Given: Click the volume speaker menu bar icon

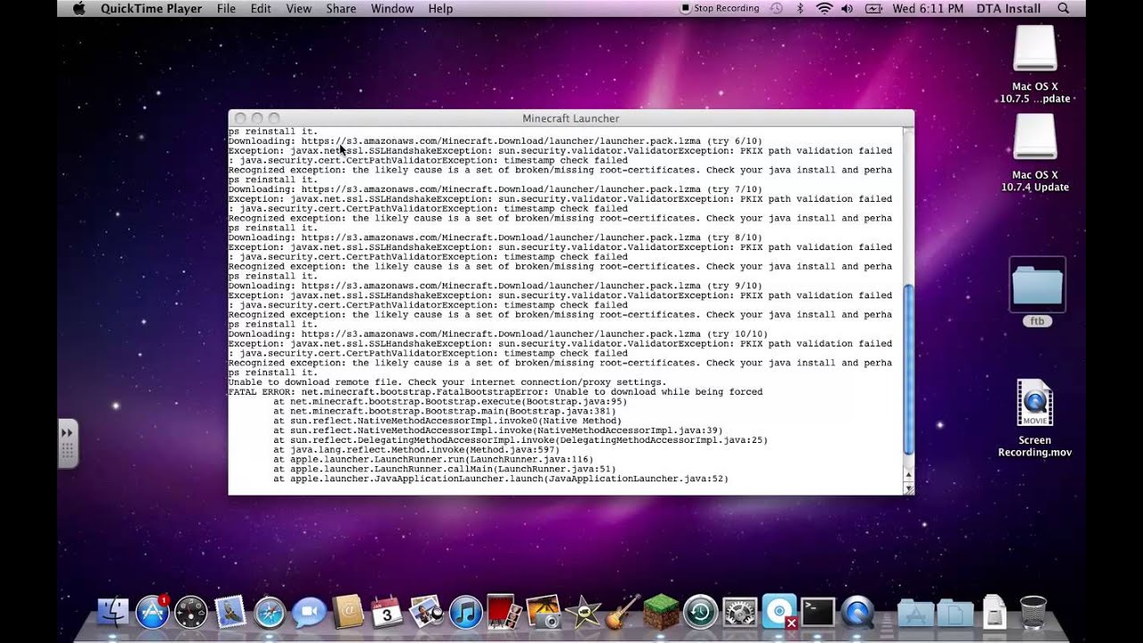Looking at the screenshot, I should 847,8.
